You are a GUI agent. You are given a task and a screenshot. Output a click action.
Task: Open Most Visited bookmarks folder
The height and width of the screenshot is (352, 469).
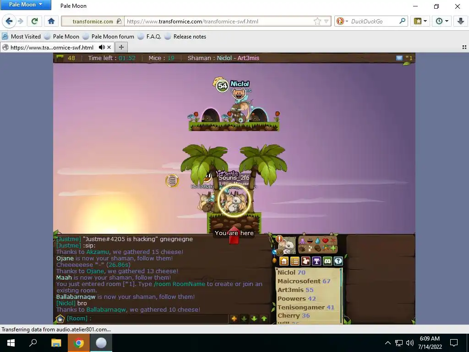[21, 37]
